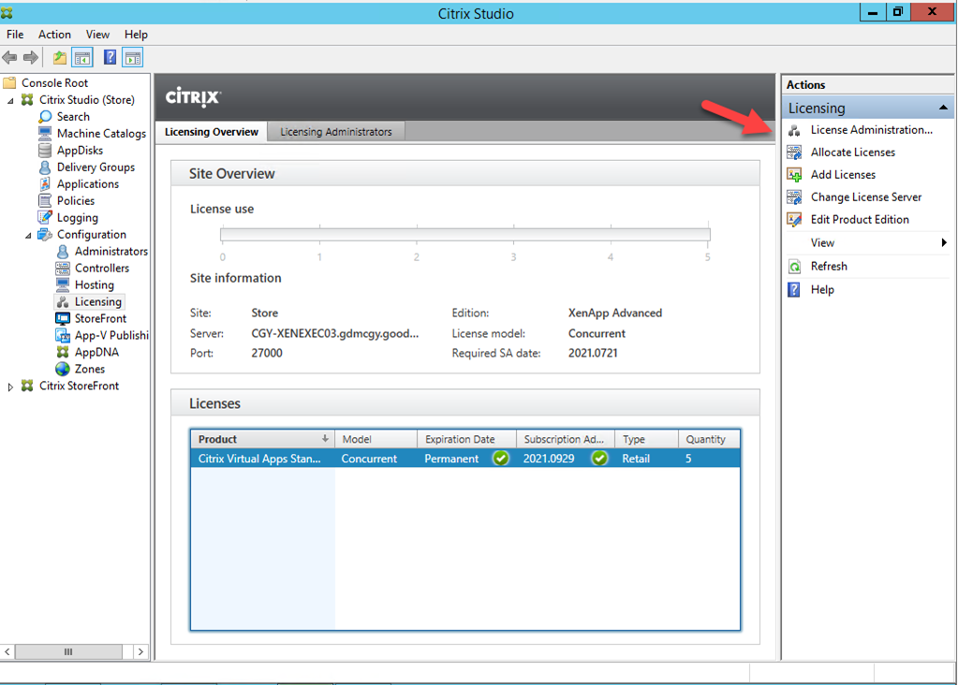Click the Edit Product Edition action icon
958x685 pixels.
(794, 220)
